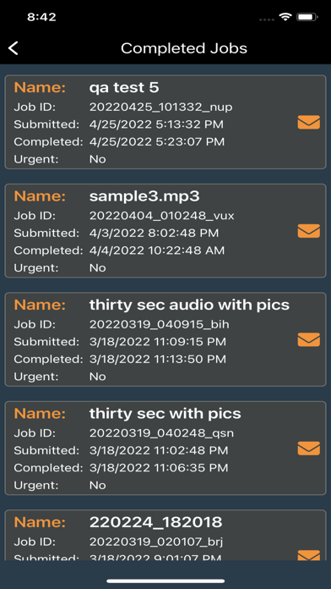Screen dimensions: 331x589
Task: Tap the Wi-Fi status icon
Action: [x=285, y=17]
